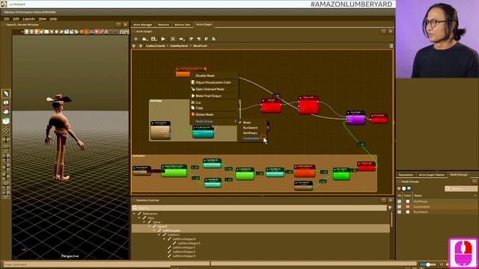This screenshot has width=479, height=269.
Task: Switch to the Motions tab
Action: pos(163,25)
